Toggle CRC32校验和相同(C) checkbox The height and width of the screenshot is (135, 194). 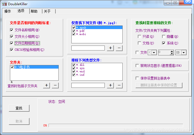coord(12,50)
